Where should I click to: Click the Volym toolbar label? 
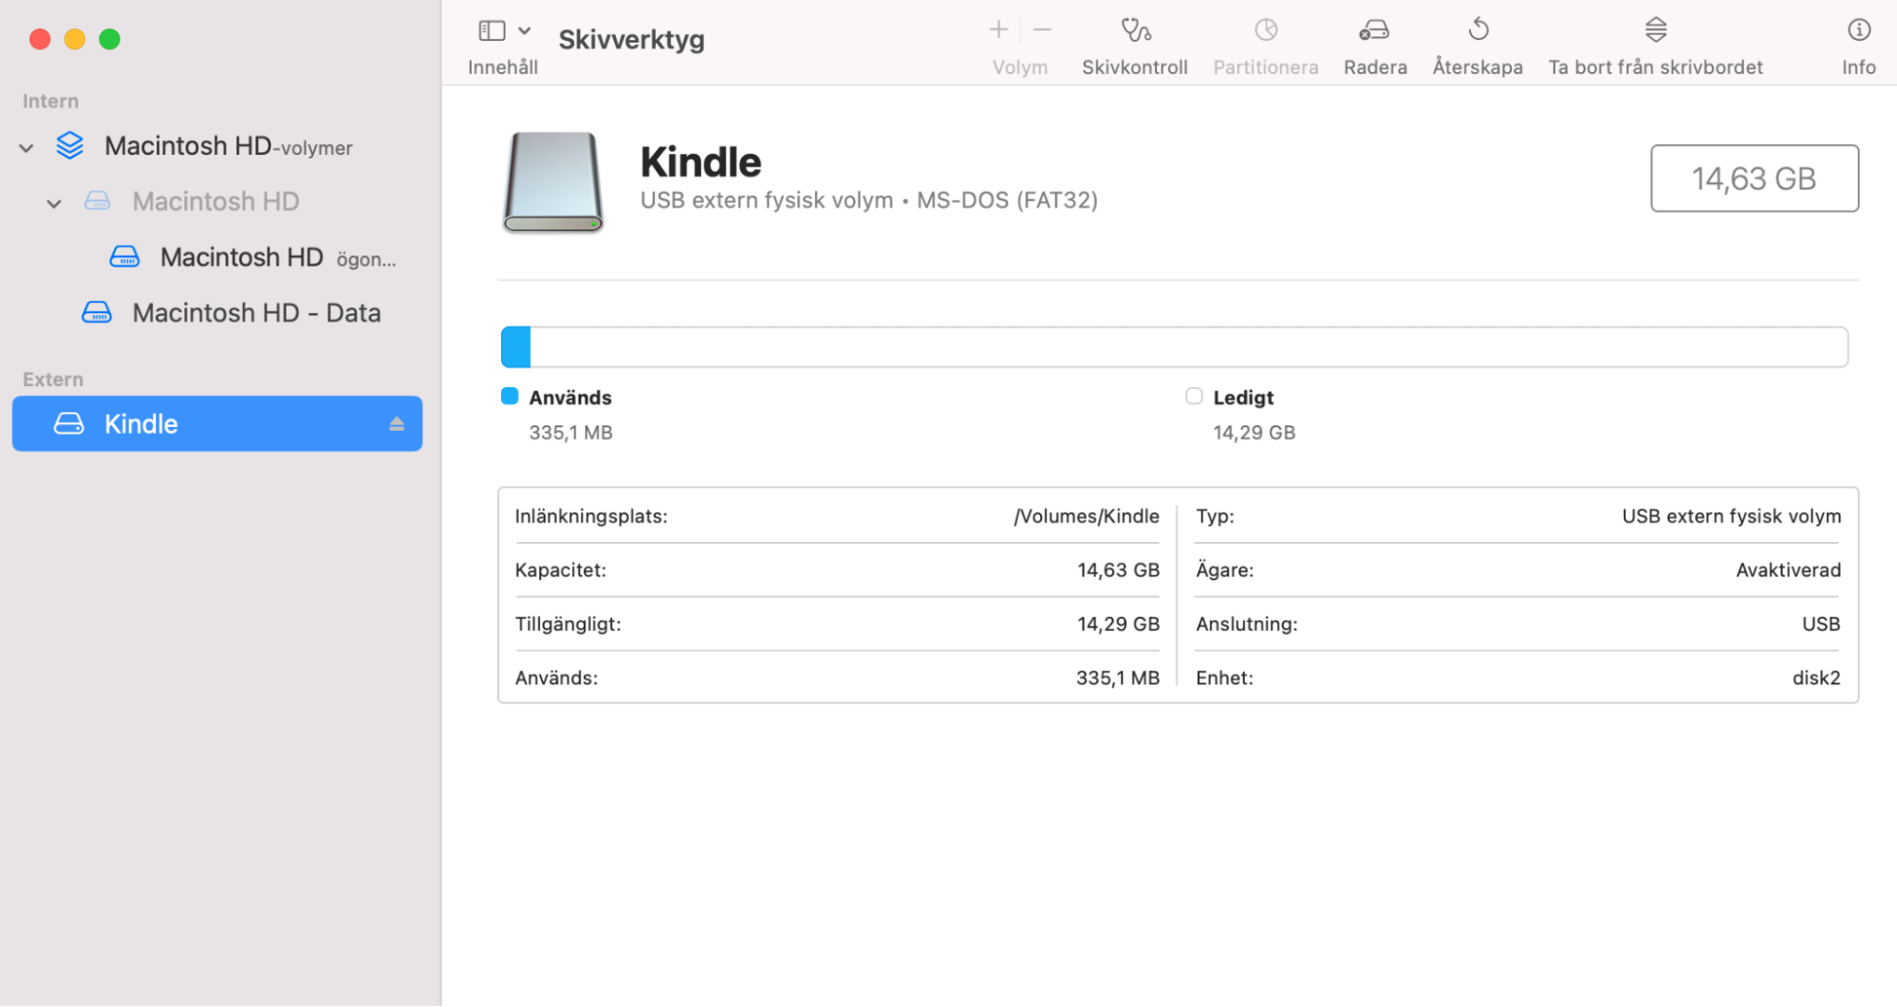coord(1020,67)
